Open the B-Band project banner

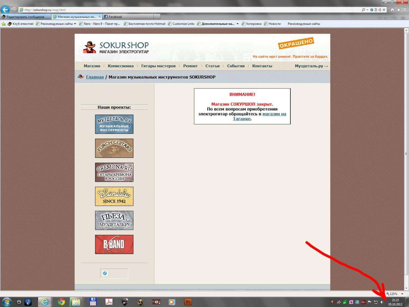[x=114, y=244]
